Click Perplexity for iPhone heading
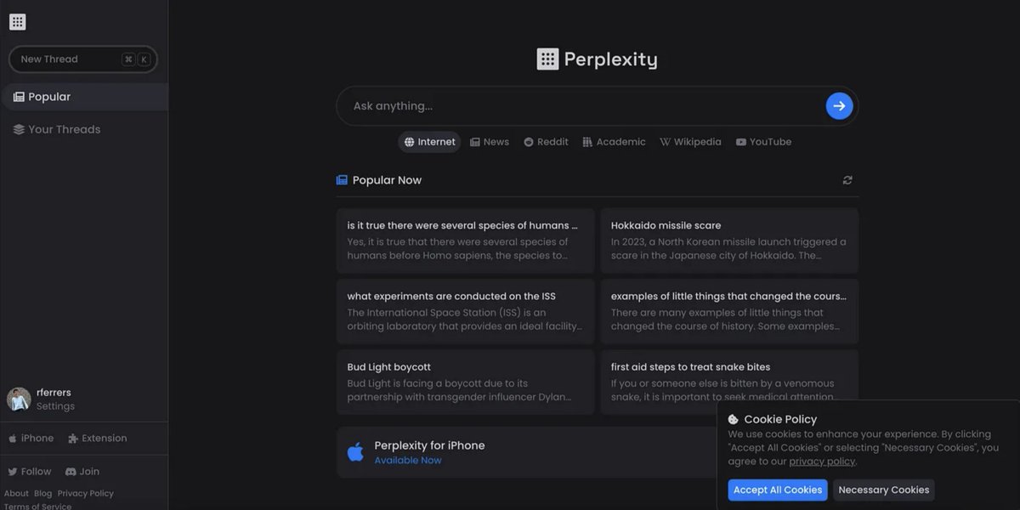This screenshot has height=510, width=1020. tap(429, 445)
